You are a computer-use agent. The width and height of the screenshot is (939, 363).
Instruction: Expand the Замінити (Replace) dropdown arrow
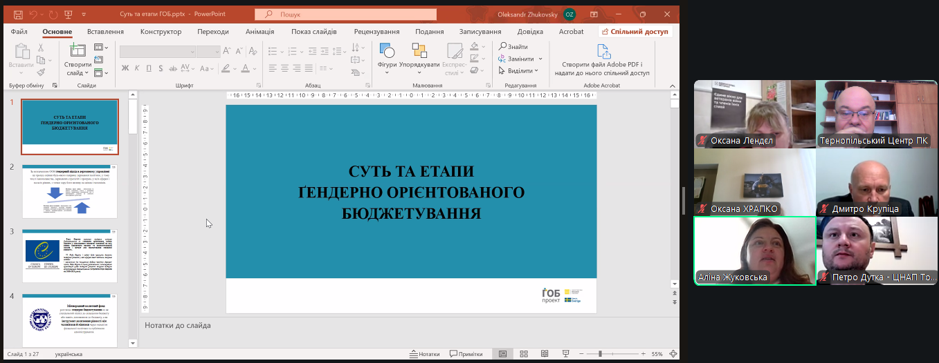540,59
